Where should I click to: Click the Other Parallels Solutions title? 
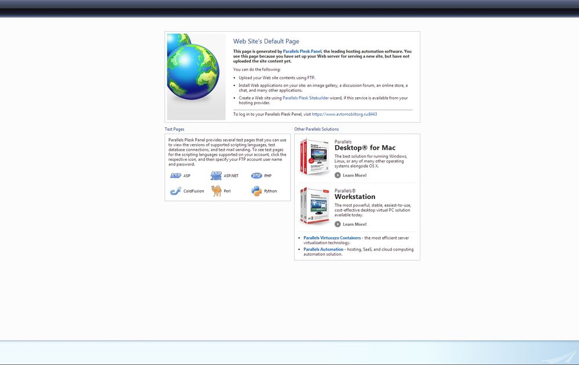tap(317, 129)
